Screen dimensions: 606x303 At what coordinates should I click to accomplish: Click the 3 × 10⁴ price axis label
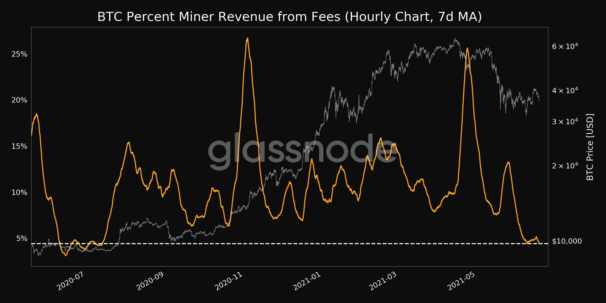(x=565, y=122)
